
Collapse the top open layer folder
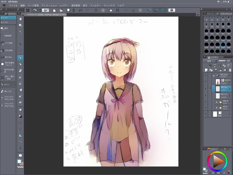click(x=214, y=75)
